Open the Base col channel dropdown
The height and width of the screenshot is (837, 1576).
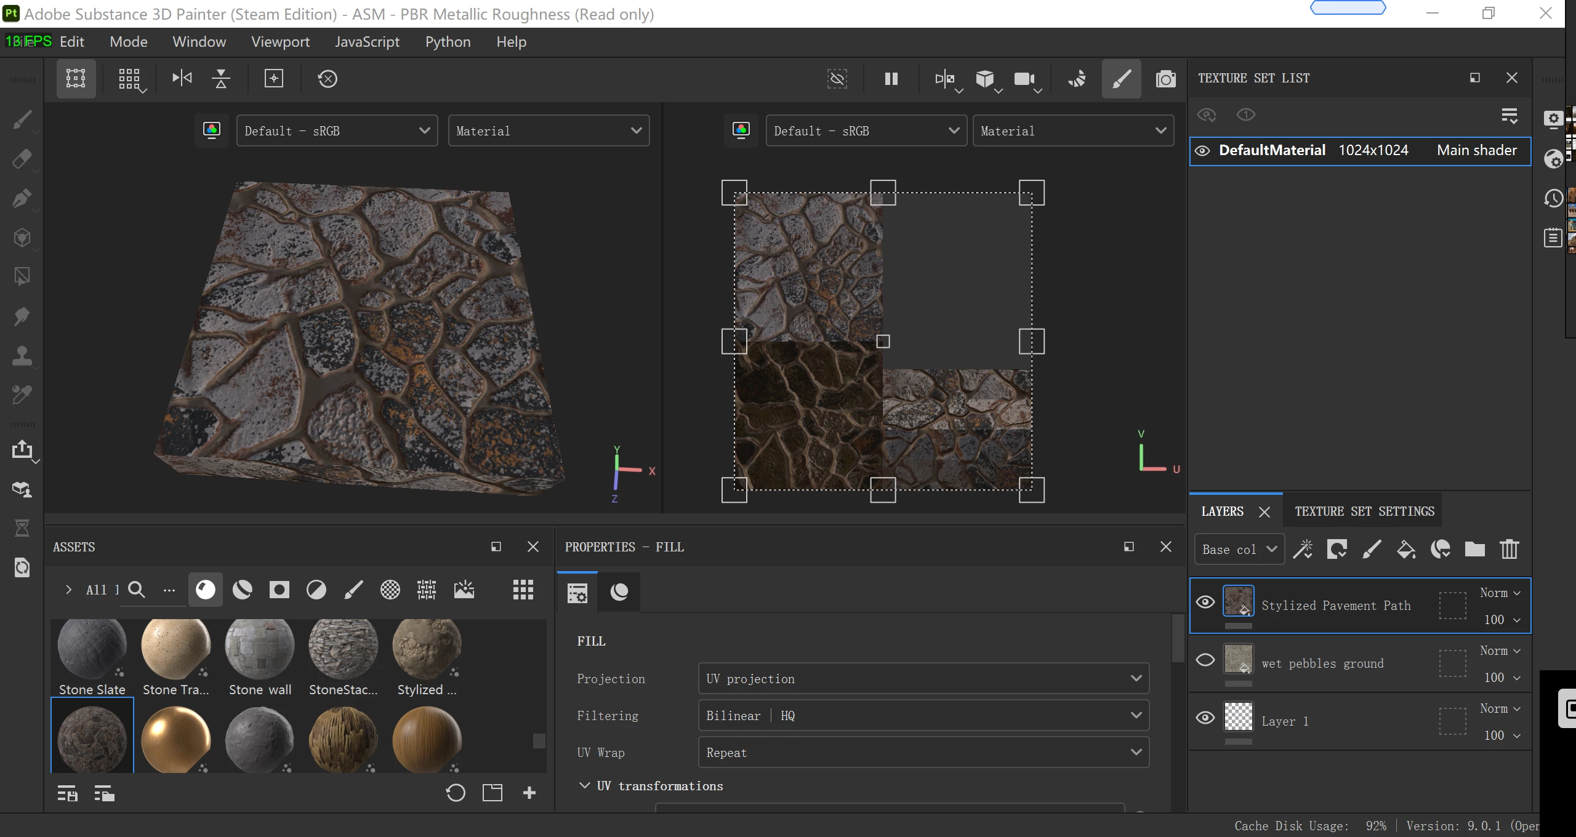tap(1239, 549)
